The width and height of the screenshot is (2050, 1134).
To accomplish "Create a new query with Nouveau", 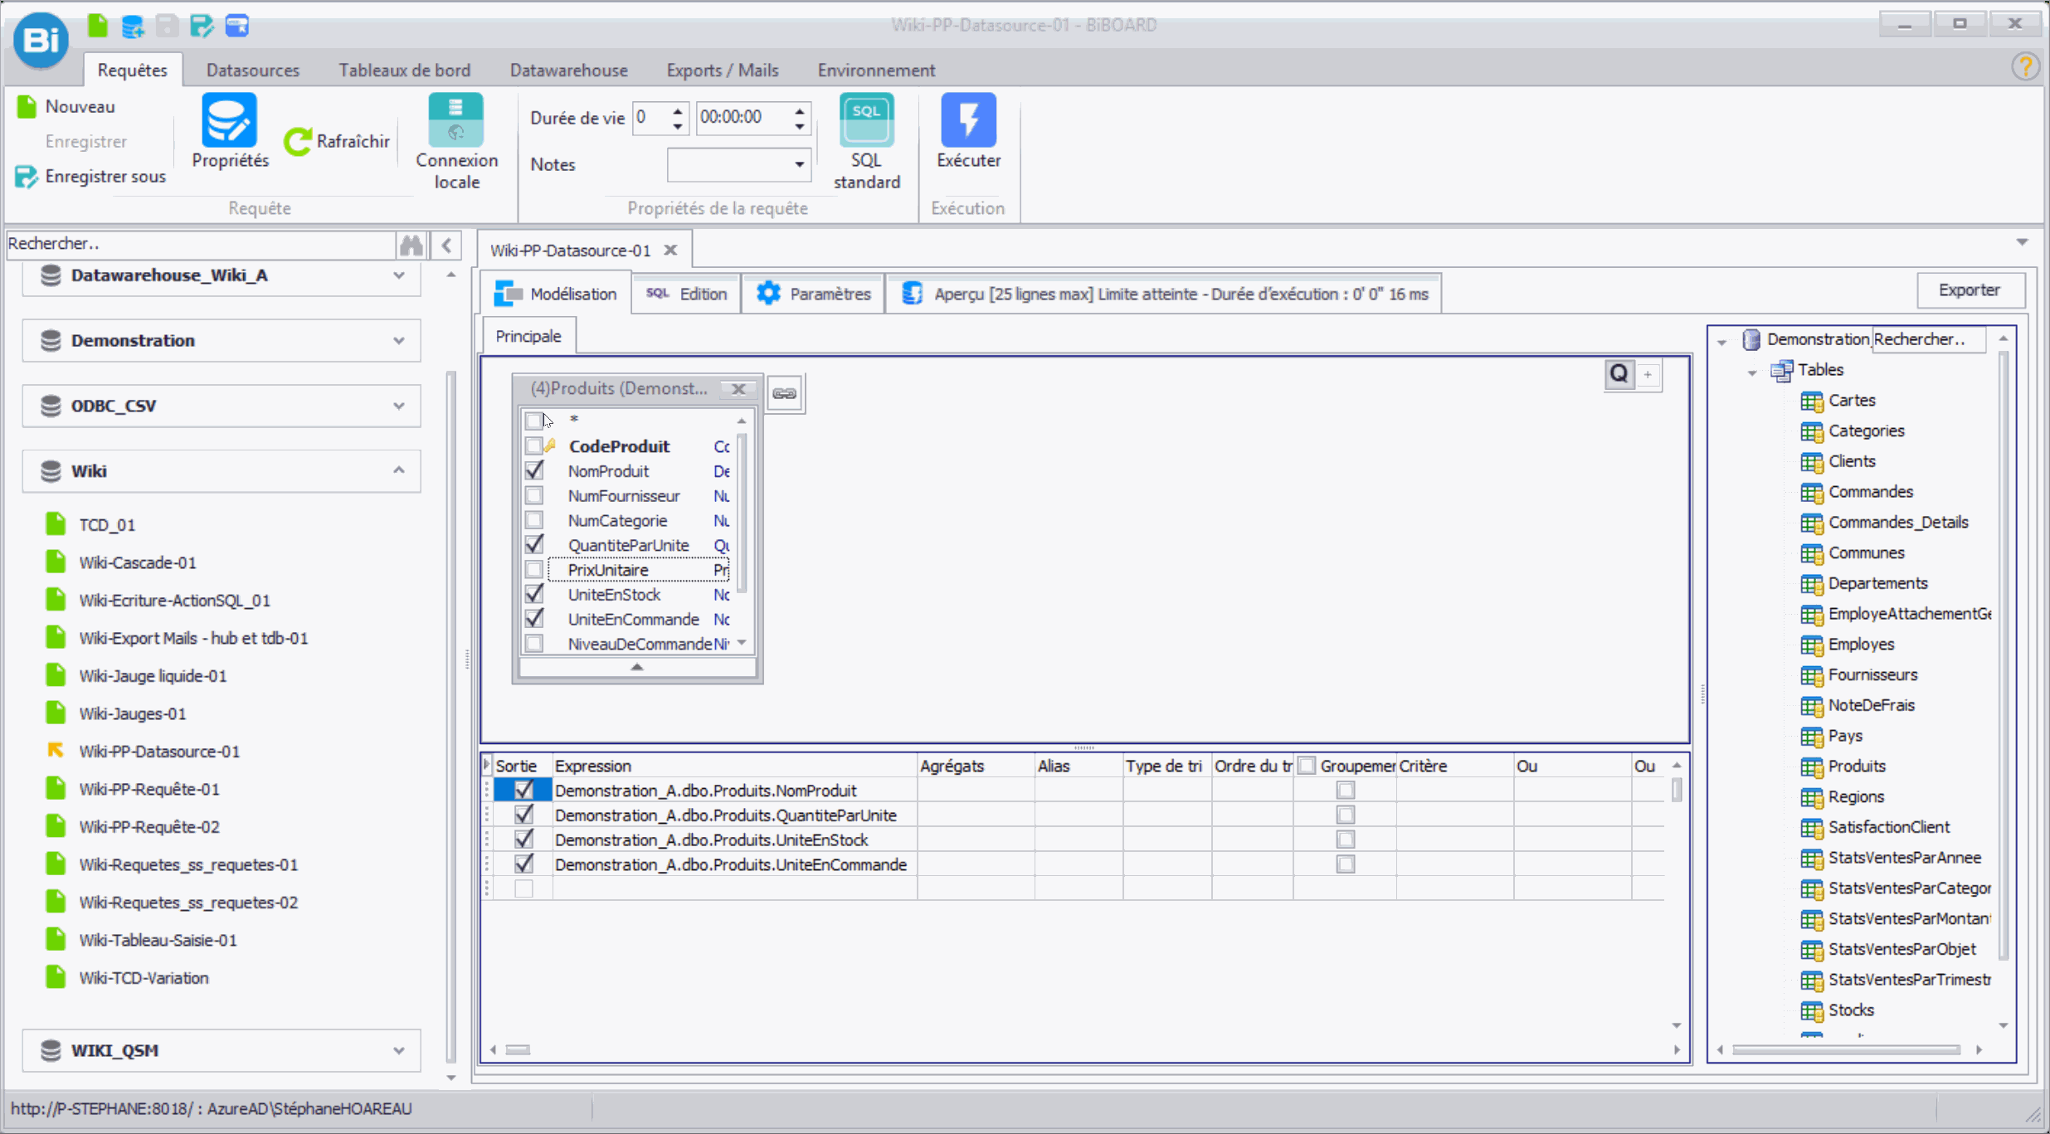I will (66, 106).
